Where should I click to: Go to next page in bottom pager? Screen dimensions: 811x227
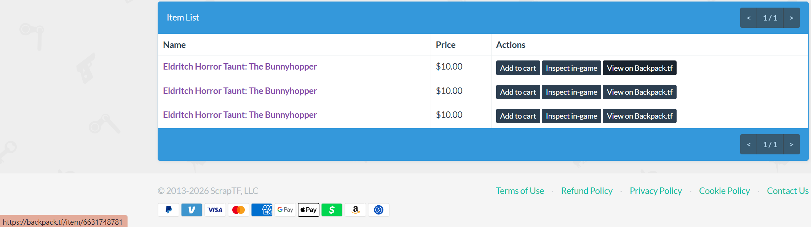791,144
